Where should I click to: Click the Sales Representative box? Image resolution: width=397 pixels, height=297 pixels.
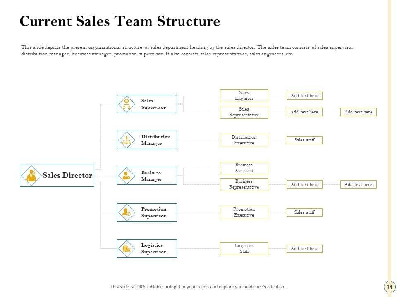244,112
